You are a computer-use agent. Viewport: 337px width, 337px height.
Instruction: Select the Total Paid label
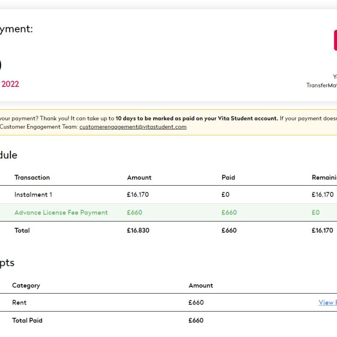click(27, 320)
